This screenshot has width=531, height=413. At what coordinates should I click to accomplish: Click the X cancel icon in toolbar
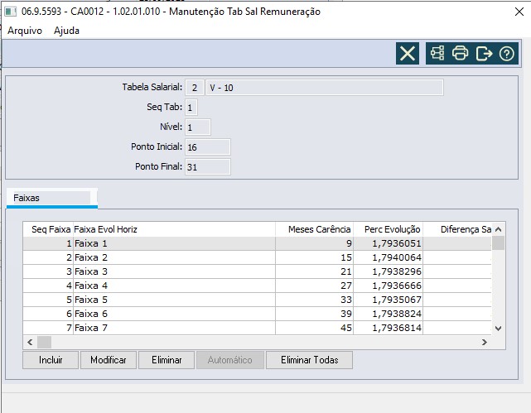tap(408, 54)
